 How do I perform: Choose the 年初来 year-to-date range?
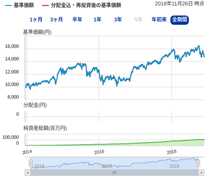pos(159,20)
